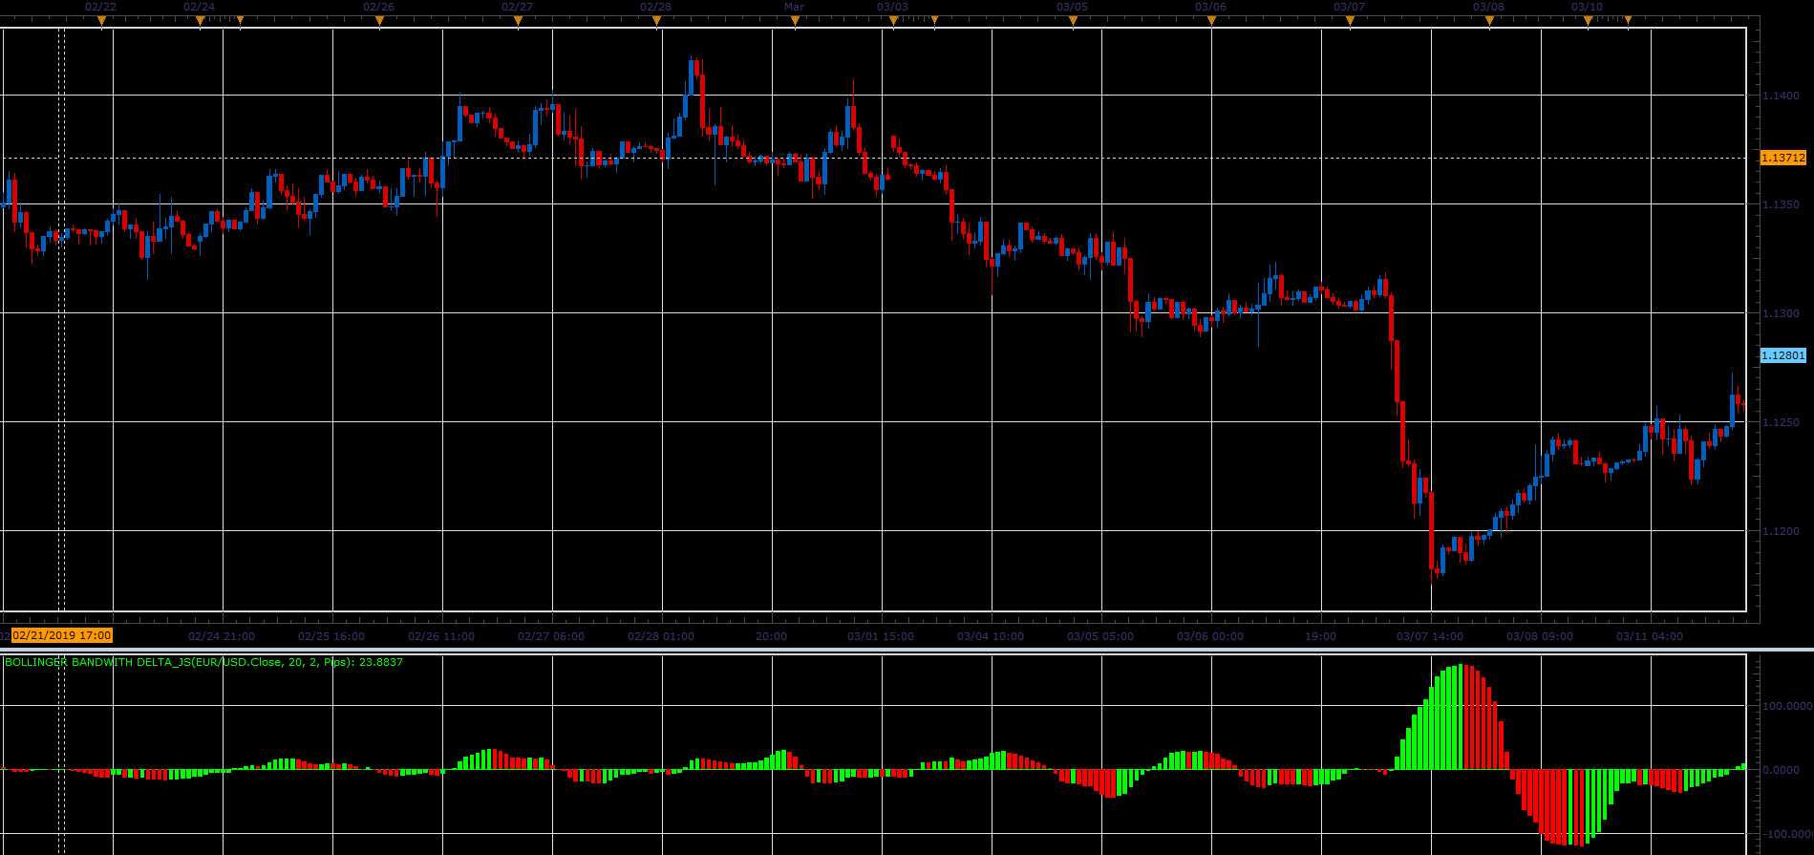The image size is (1814, 855).
Task: Select the orange 1.13712 price level tag
Action: coord(1783,158)
